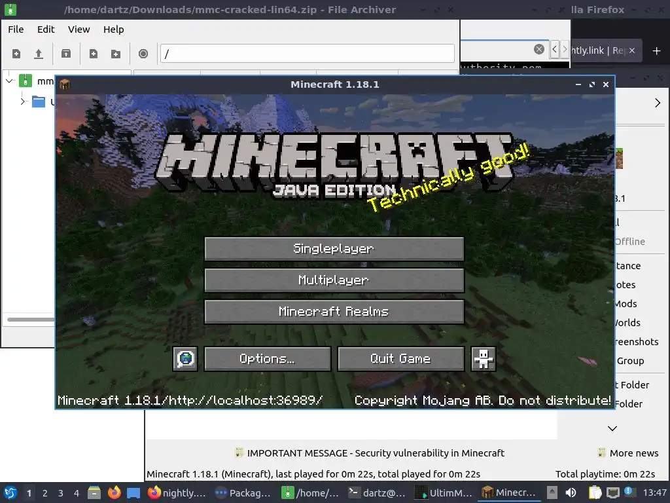Select the blue folder icon in archive tree
Image resolution: width=670 pixels, height=503 pixels.
click(x=39, y=102)
